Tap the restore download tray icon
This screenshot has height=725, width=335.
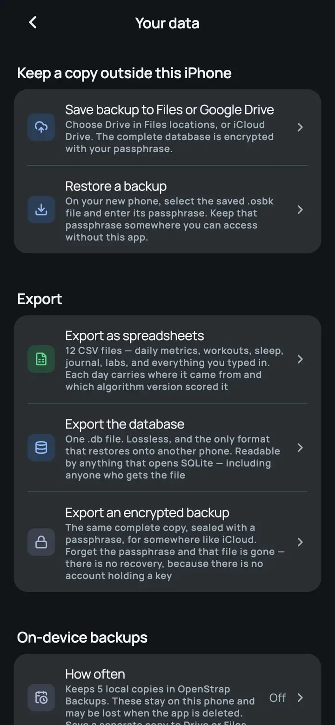[x=41, y=209]
